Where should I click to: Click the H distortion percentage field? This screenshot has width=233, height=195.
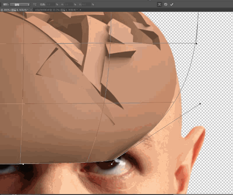pyautogui.click(x=69, y=5)
